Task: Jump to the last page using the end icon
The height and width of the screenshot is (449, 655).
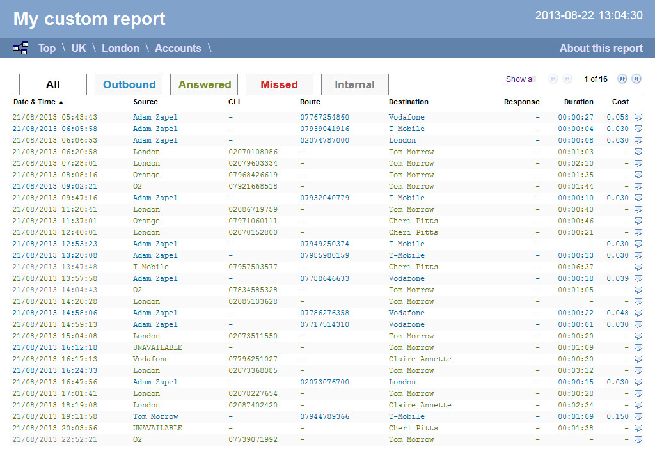Action: pos(636,79)
